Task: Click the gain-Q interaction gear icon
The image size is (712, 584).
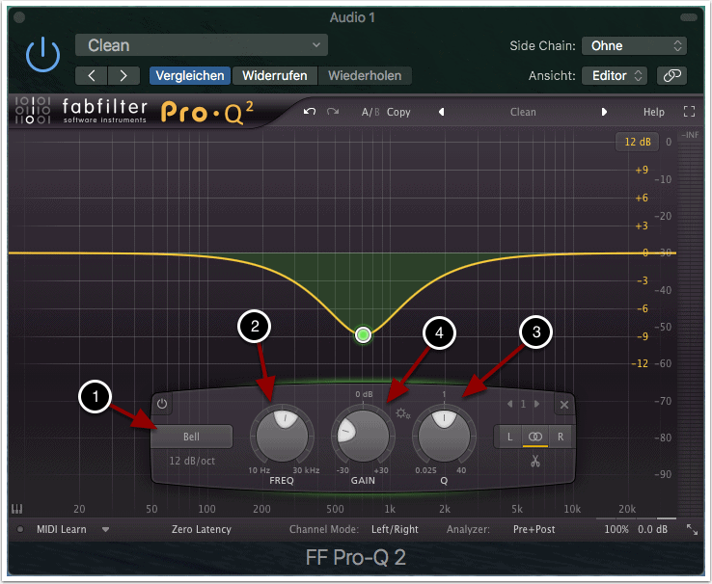Action: [403, 413]
